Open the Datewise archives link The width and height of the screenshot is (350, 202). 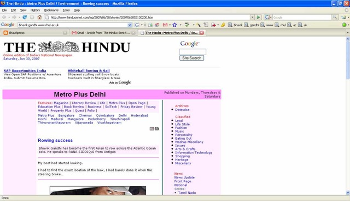tap(182, 110)
